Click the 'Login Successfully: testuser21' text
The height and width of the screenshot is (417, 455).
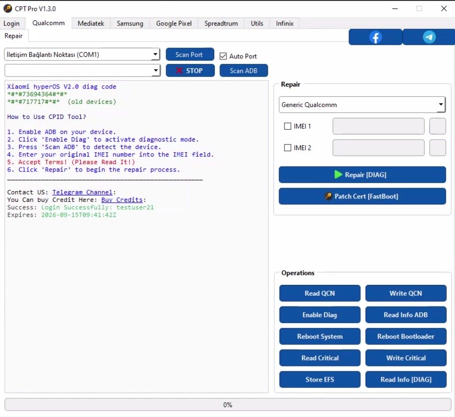(98, 207)
